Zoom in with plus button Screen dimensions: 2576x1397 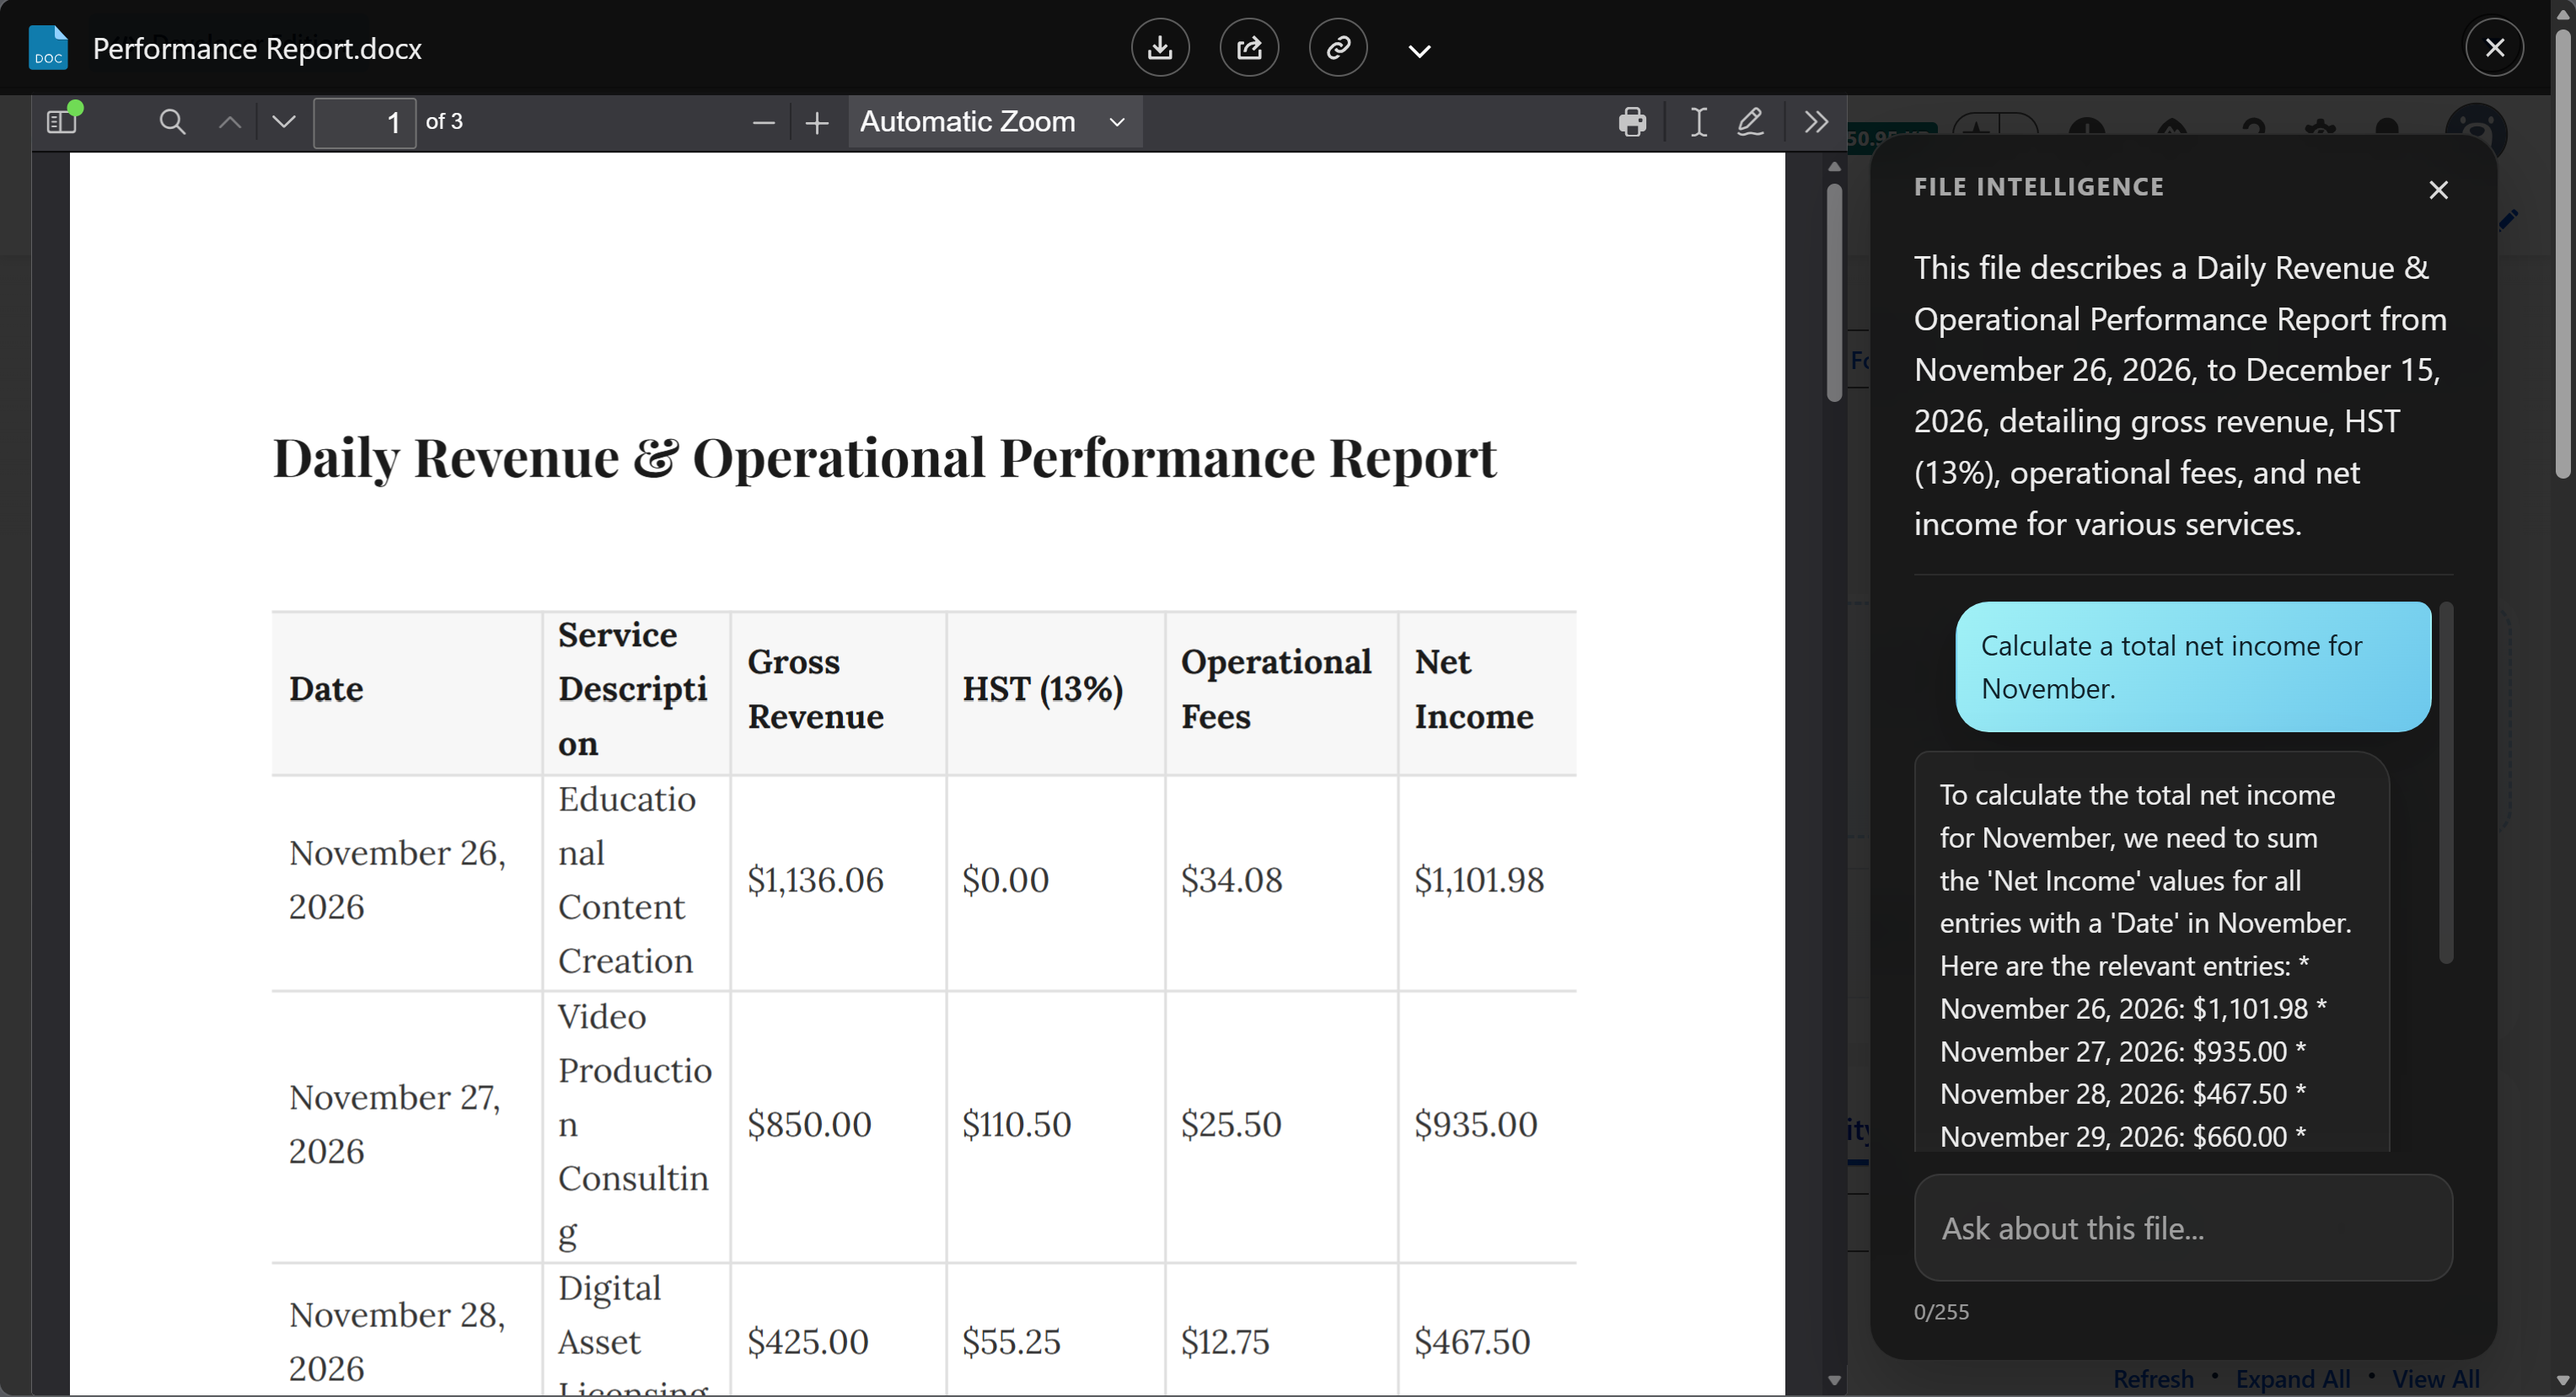[x=817, y=122]
